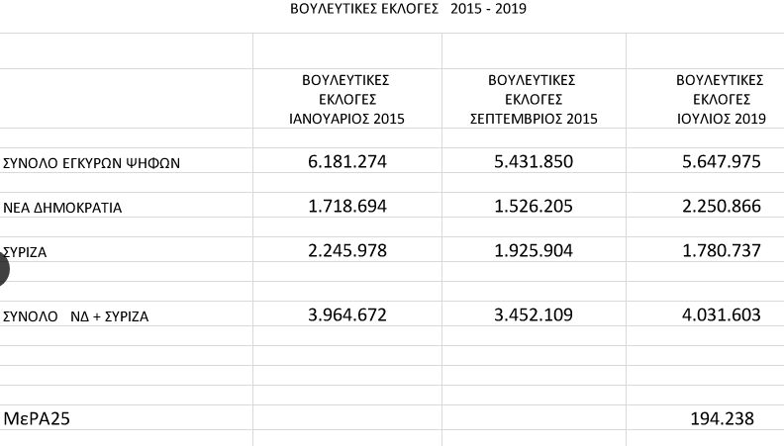Viewport: 784px width, 446px height.
Task: Select the ΙΑΝΟΥΑΡΙΟΣ 2015 column header
Action: [346, 100]
